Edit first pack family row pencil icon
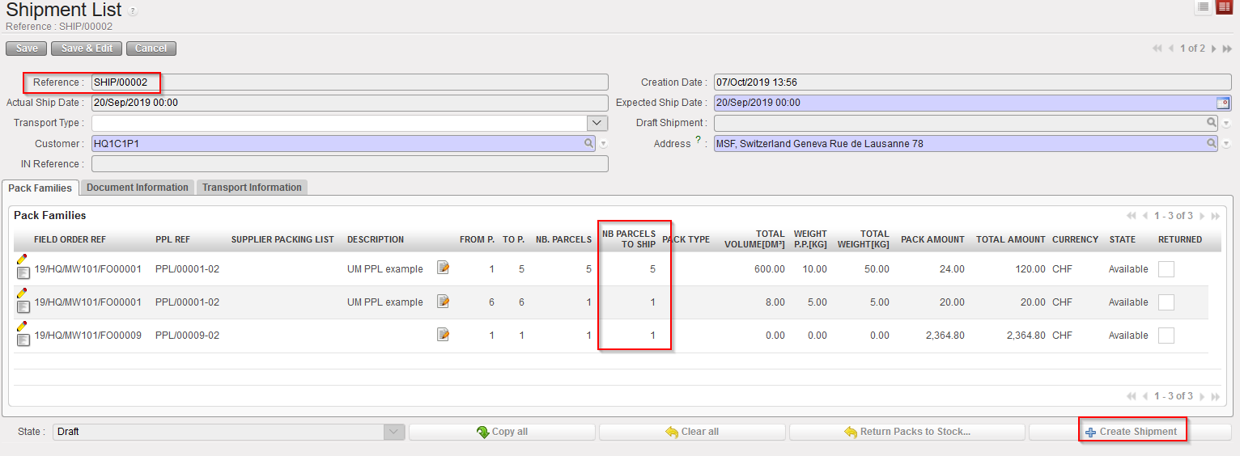1240x456 pixels. (x=22, y=259)
